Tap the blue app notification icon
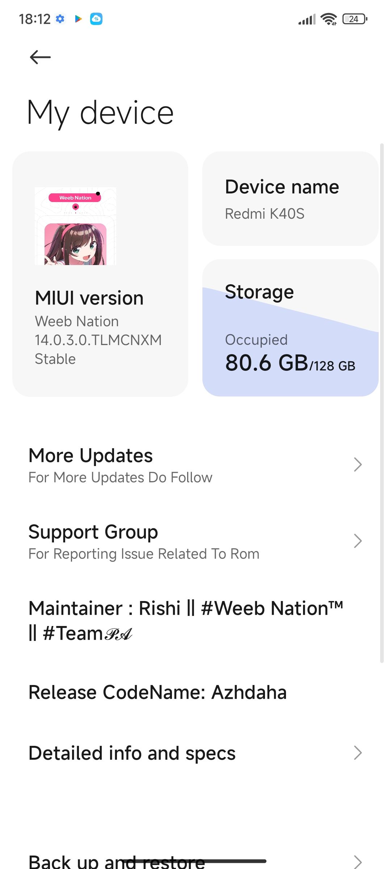This screenshot has width=391, height=869. pos(96,19)
